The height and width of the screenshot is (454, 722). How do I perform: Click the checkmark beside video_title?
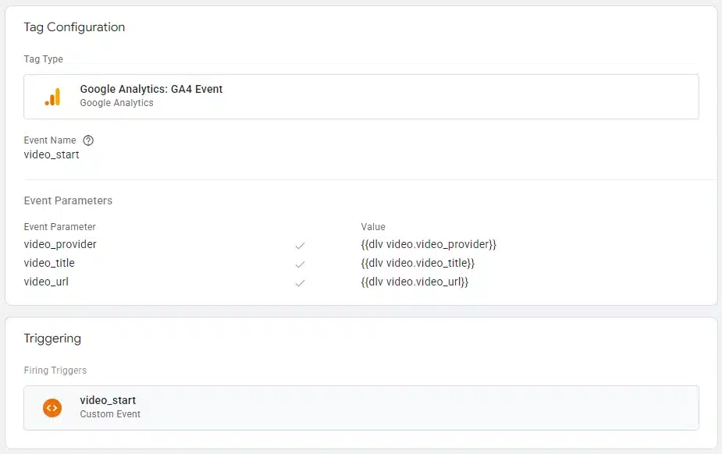pyautogui.click(x=301, y=263)
